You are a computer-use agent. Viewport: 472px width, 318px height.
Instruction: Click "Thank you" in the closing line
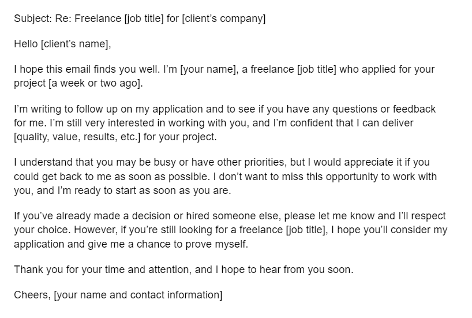[x=34, y=269]
